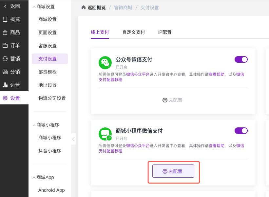Collapse the 商城设置 menu group
269x197 pixels.
click(x=34, y=7)
